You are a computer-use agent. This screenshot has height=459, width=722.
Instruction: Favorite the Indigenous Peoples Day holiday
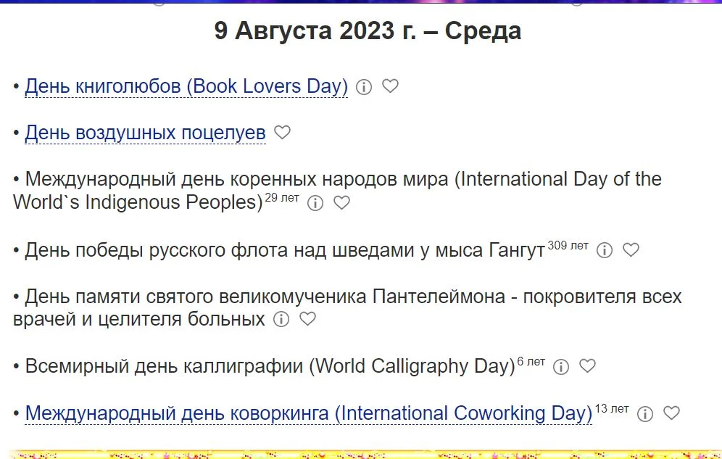[341, 204]
